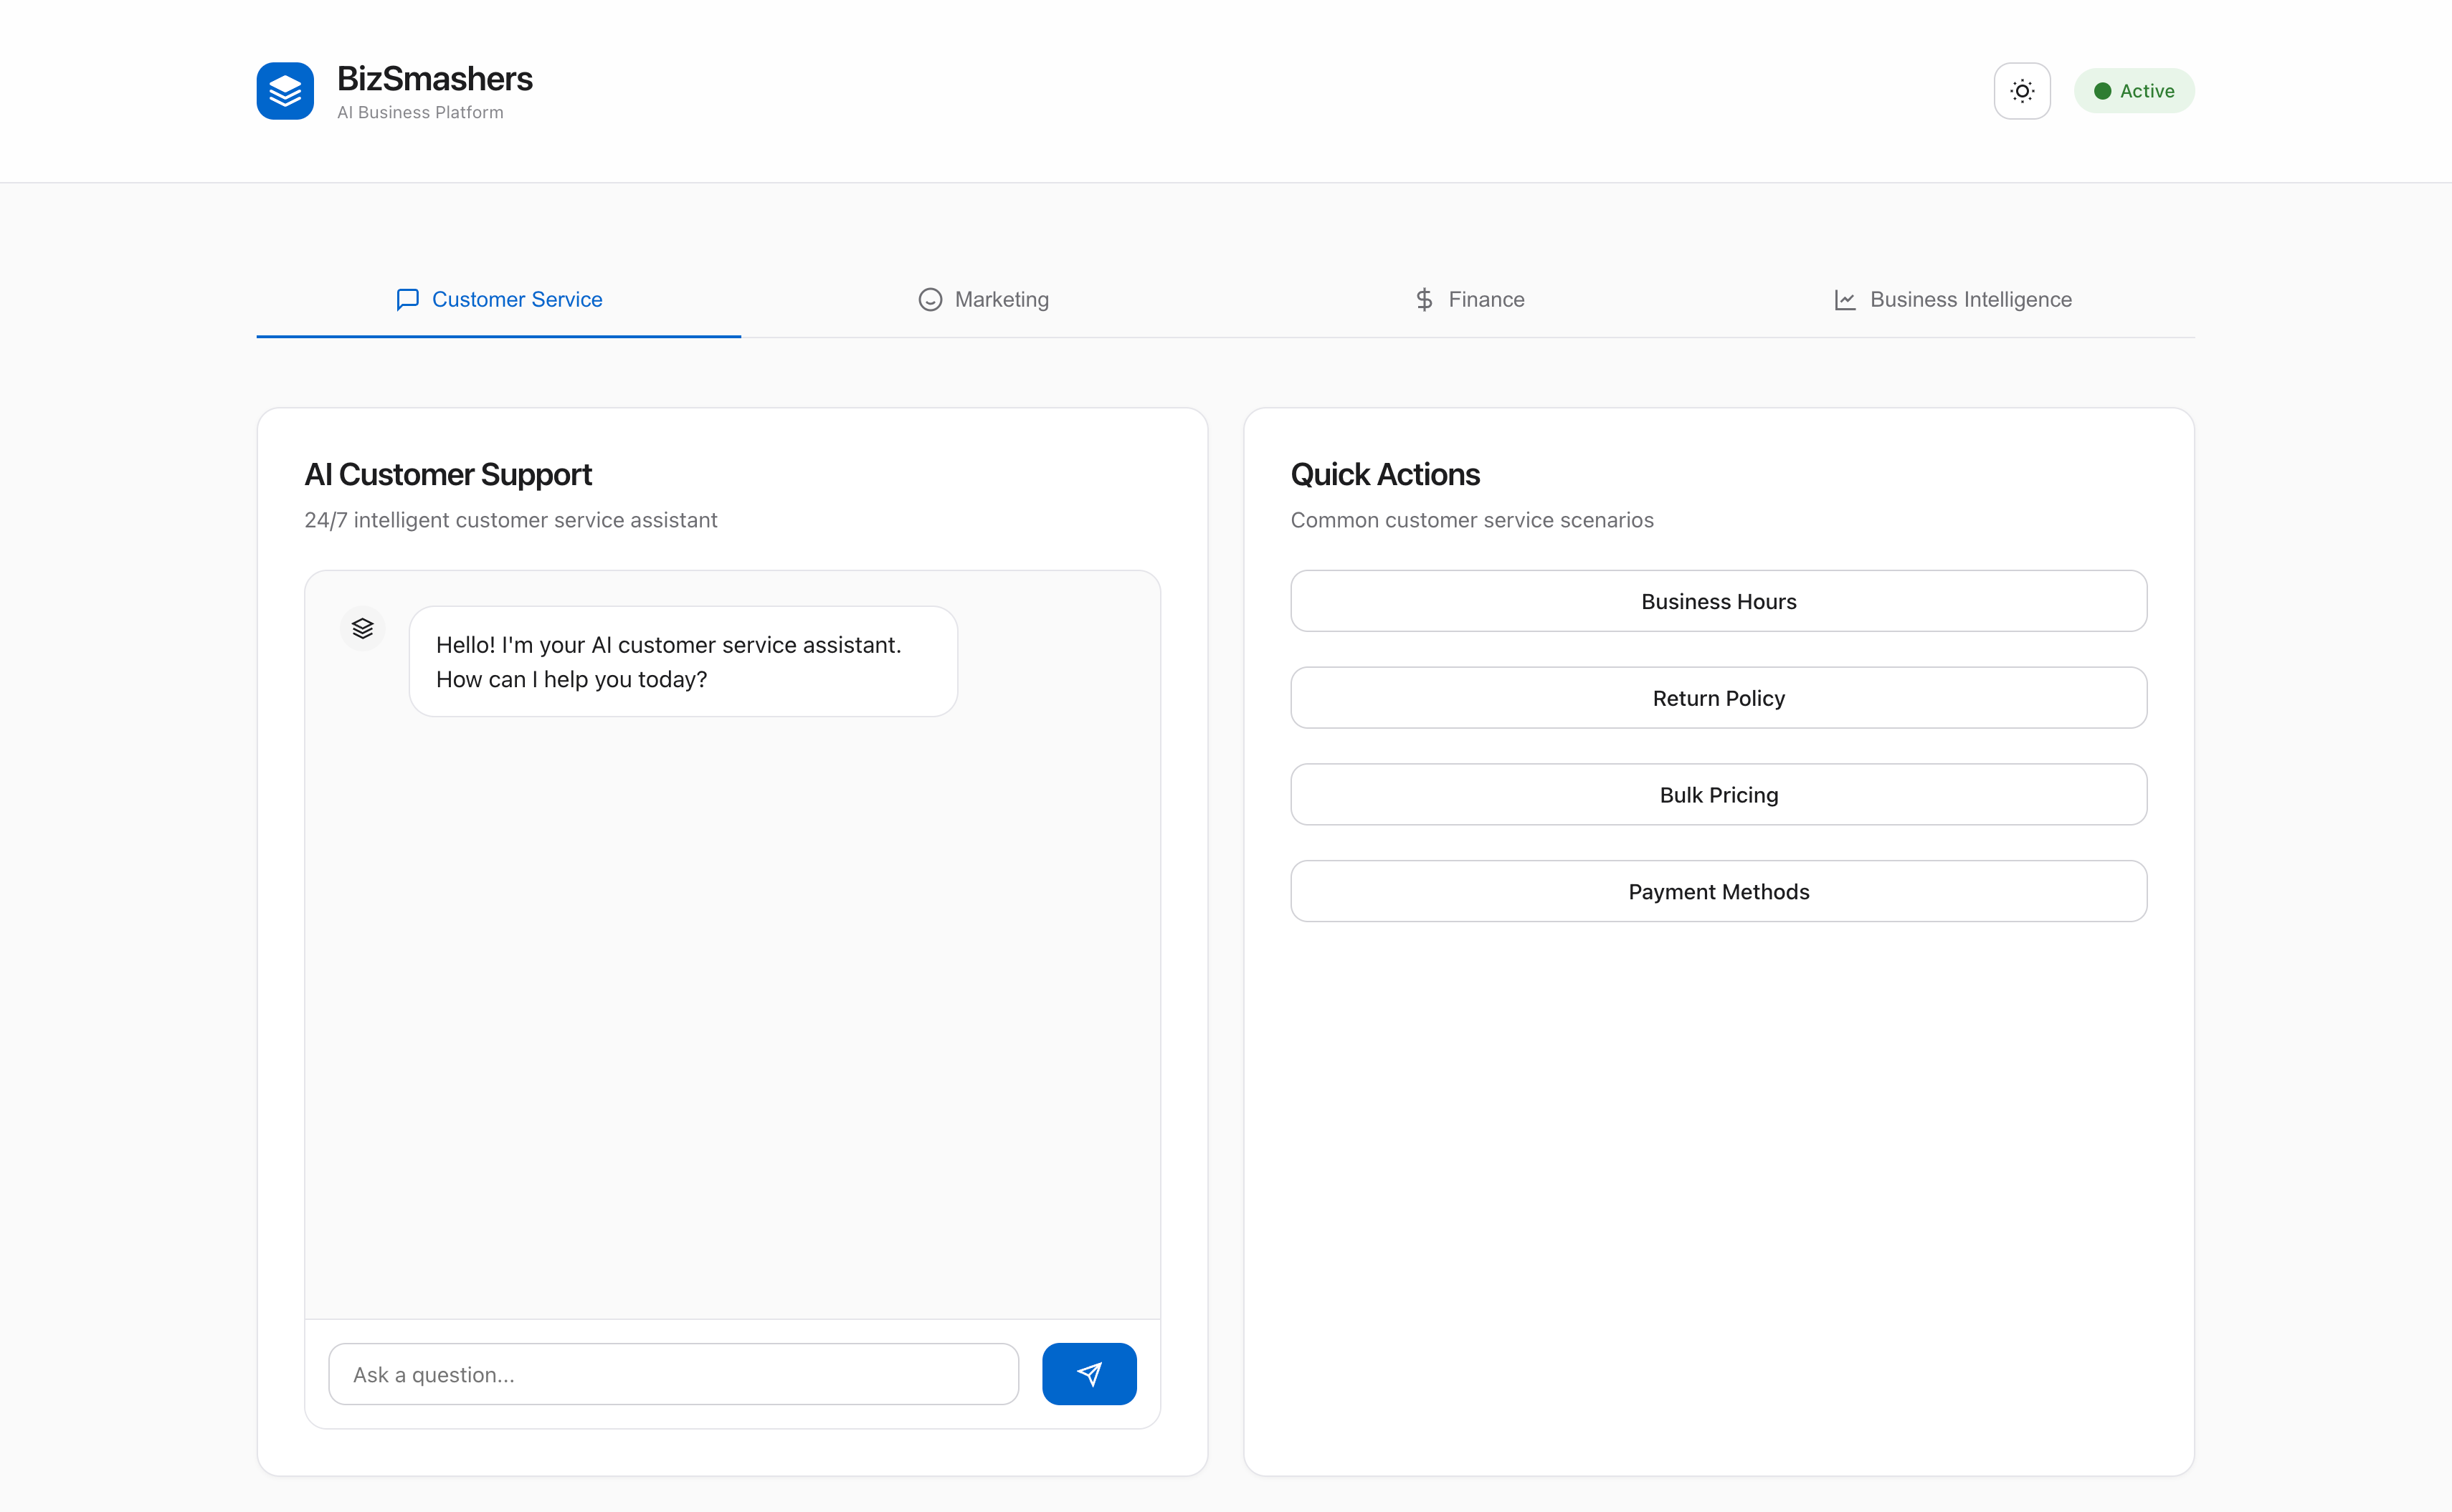The width and height of the screenshot is (2452, 1512).
Task: Focus the Ask a question input field
Action: (x=673, y=1374)
